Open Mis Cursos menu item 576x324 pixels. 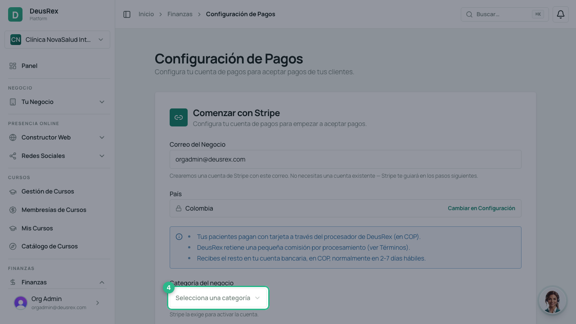(57, 228)
